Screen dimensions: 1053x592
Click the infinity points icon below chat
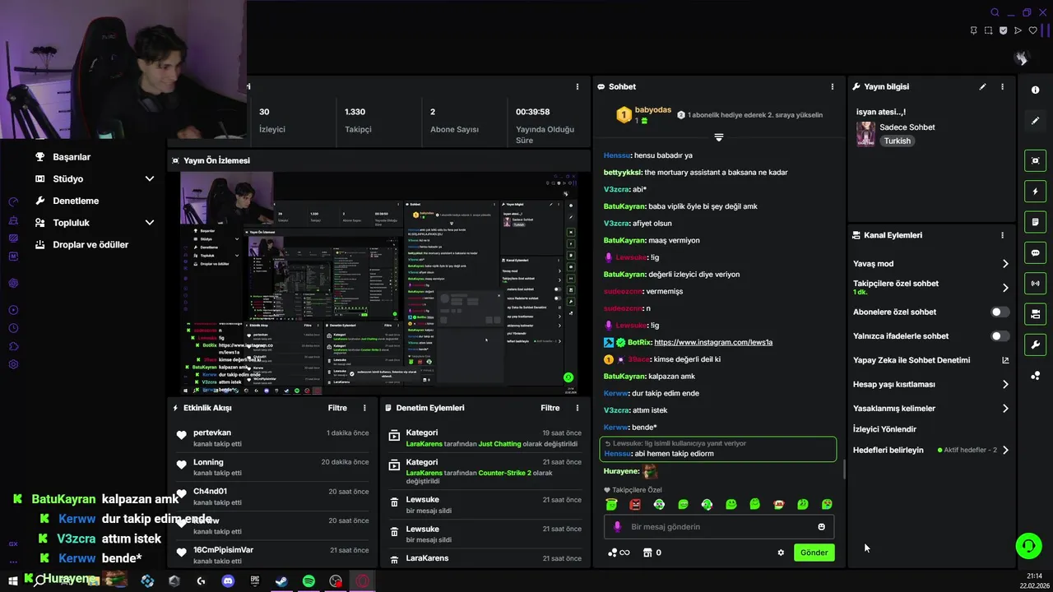[x=619, y=553]
